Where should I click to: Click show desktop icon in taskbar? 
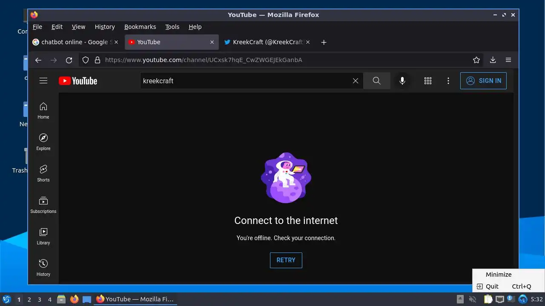(x=87, y=299)
